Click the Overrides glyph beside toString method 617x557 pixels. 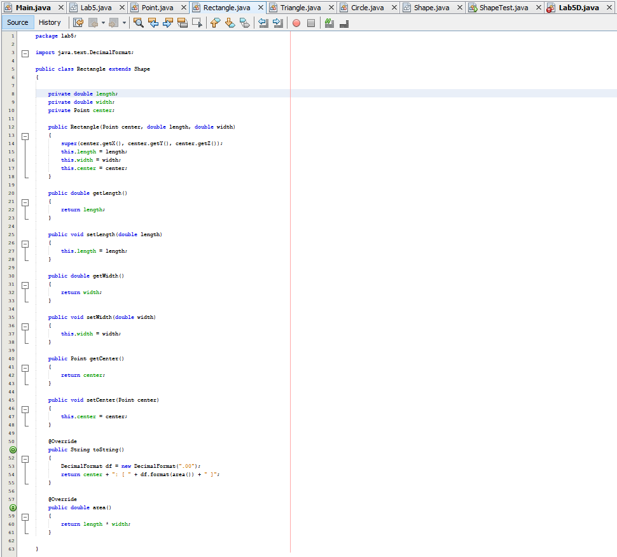[13, 449]
